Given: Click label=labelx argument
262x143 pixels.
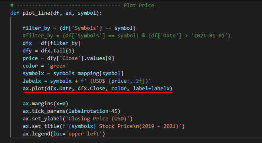Looking at the screenshot, I should pos(151,89).
